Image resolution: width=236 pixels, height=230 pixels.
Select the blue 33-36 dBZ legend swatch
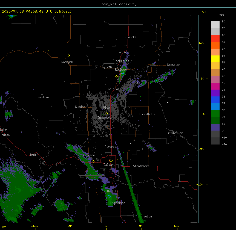click(215, 100)
